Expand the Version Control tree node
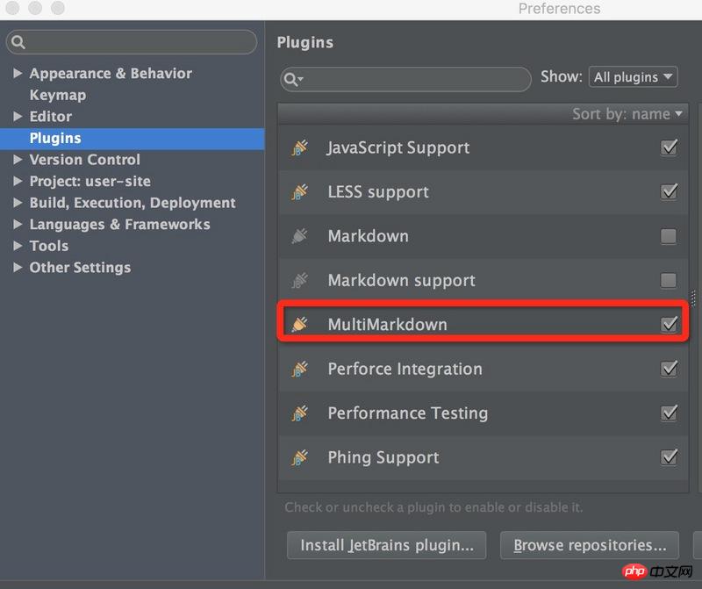702x589 pixels. [x=18, y=160]
